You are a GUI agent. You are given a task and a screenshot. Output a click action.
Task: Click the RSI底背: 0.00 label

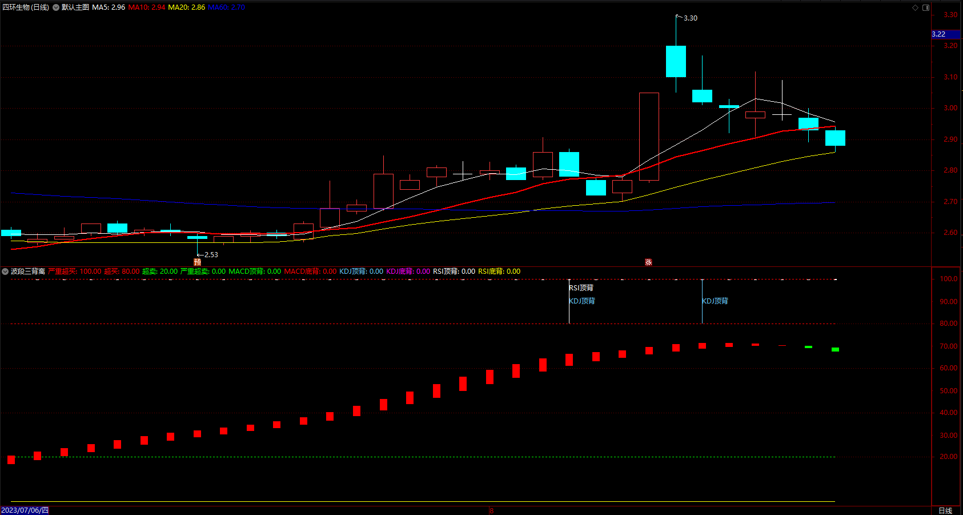point(499,272)
